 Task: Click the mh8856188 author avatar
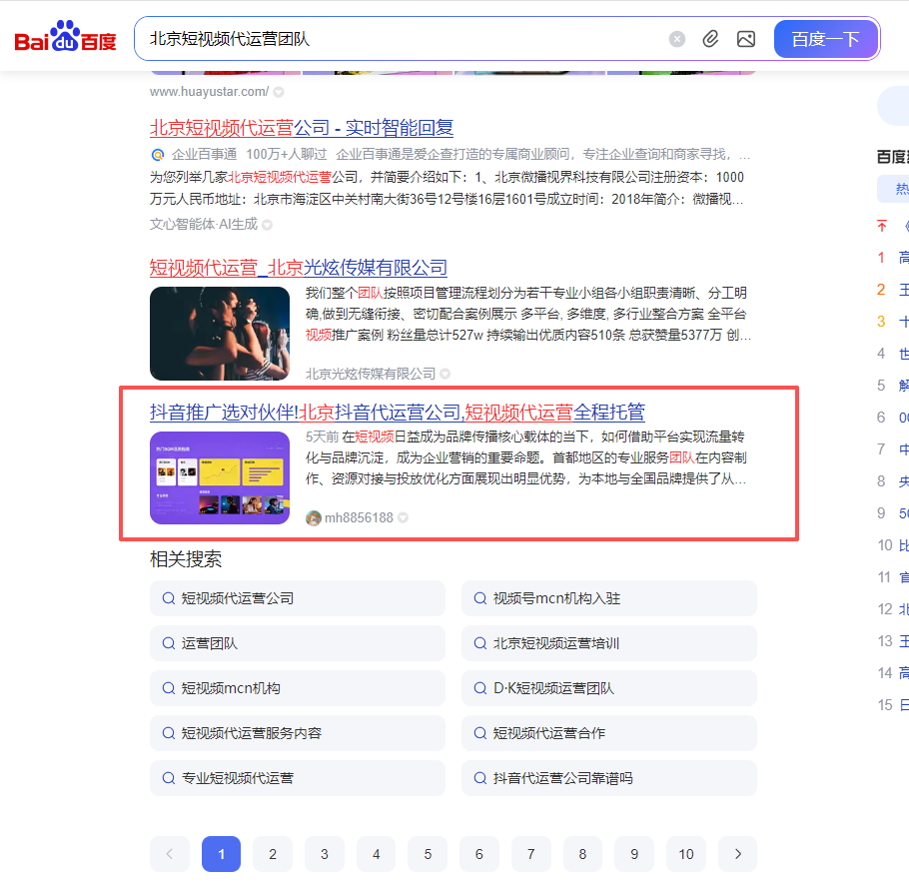(314, 517)
